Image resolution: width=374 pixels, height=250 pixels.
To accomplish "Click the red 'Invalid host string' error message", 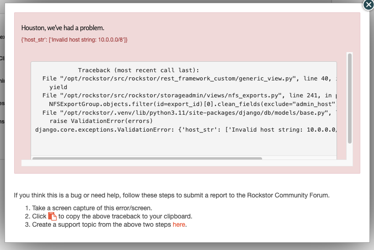I will [x=74, y=40].
